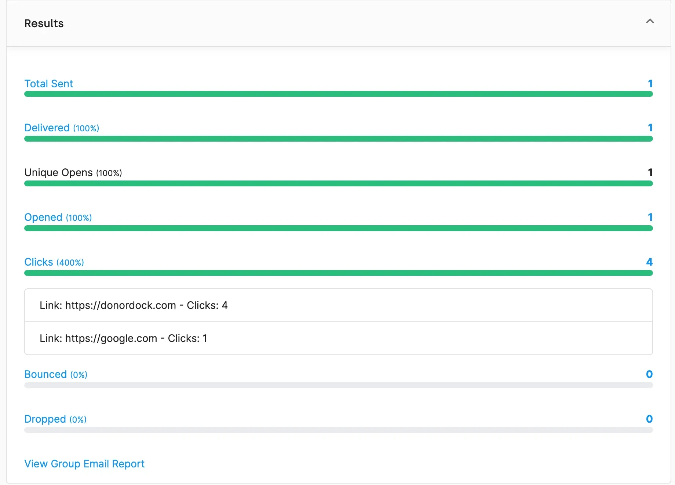Click the Unique Opens progress bar
Viewport: 675px width, 485px height.
[x=338, y=183]
